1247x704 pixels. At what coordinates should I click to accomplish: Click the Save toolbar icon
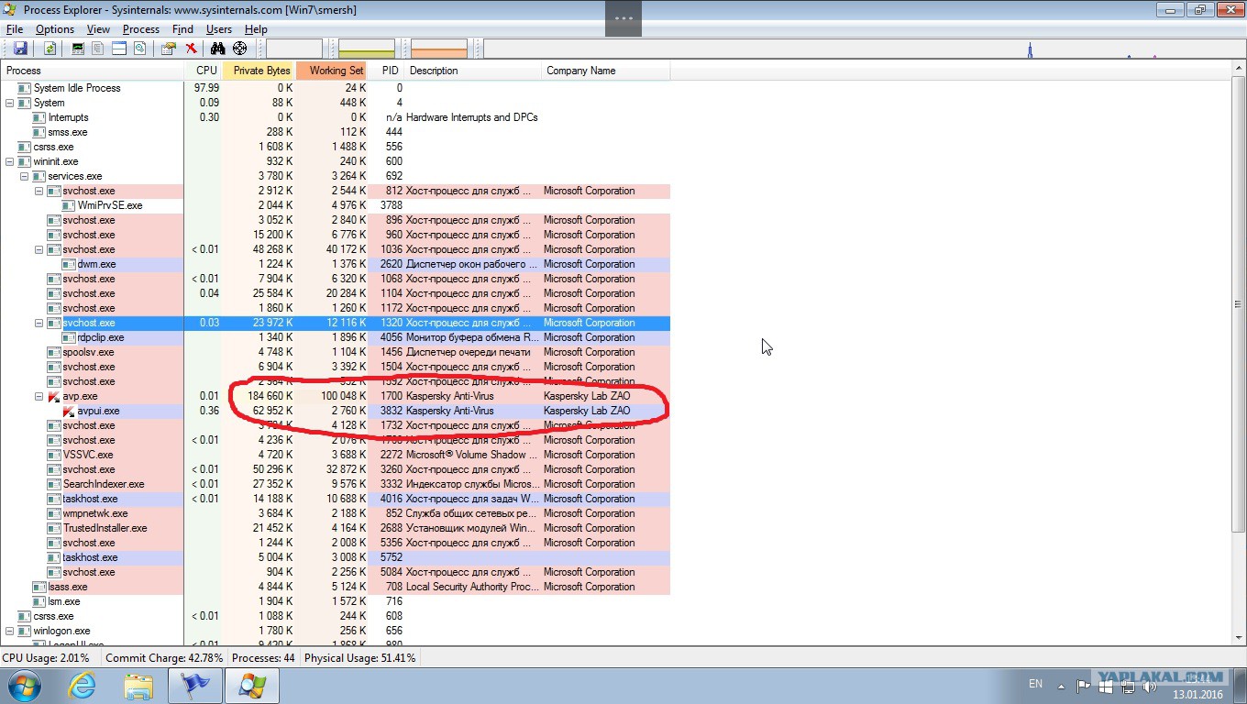point(20,48)
